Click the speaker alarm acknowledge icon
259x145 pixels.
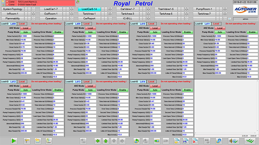(233, 141)
